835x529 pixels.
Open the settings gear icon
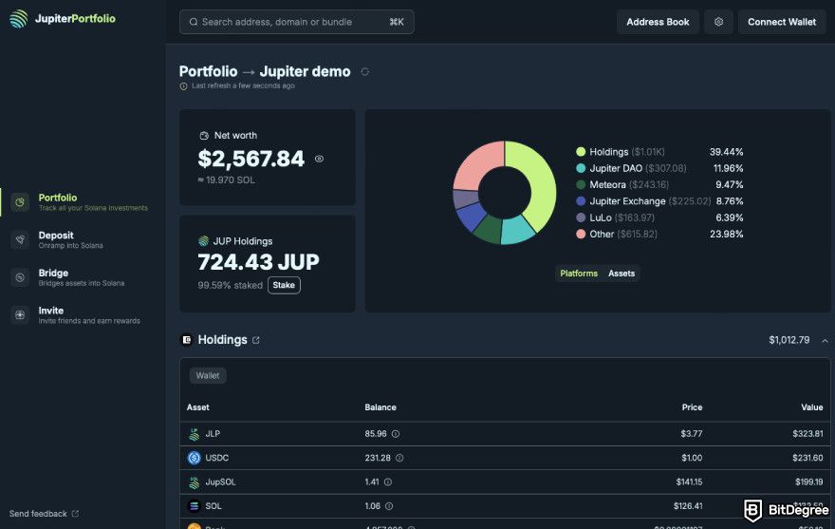[718, 22]
